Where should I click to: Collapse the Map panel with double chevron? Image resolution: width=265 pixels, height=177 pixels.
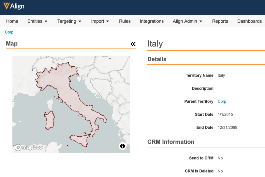(133, 44)
